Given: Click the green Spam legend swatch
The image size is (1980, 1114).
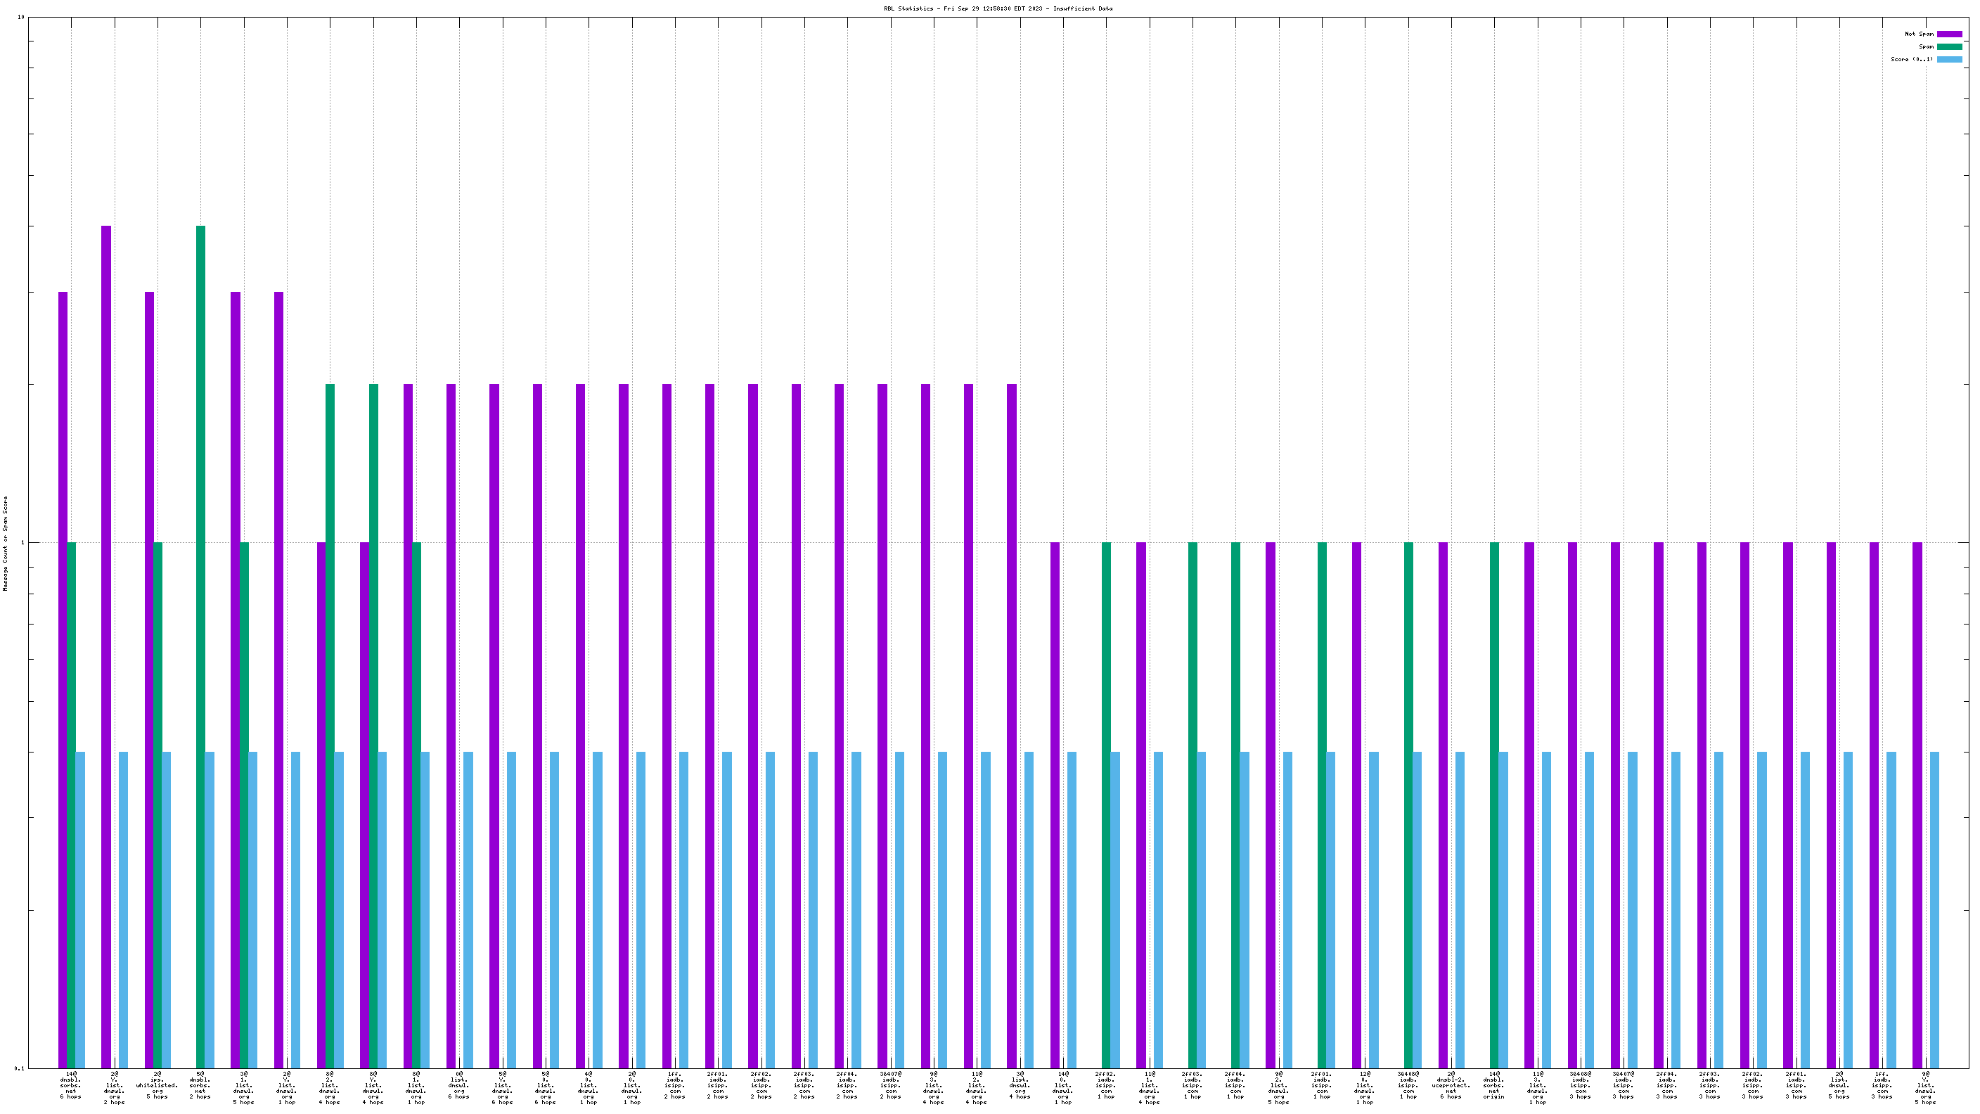Looking at the screenshot, I should click(x=1949, y=47).
